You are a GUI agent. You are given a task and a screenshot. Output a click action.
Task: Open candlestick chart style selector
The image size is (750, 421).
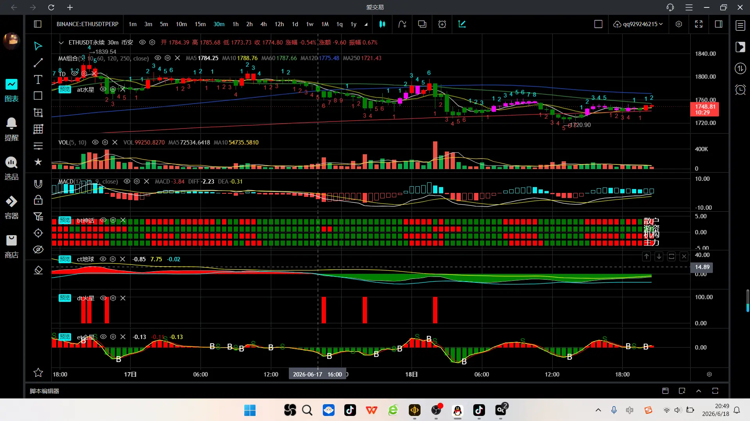382,24
